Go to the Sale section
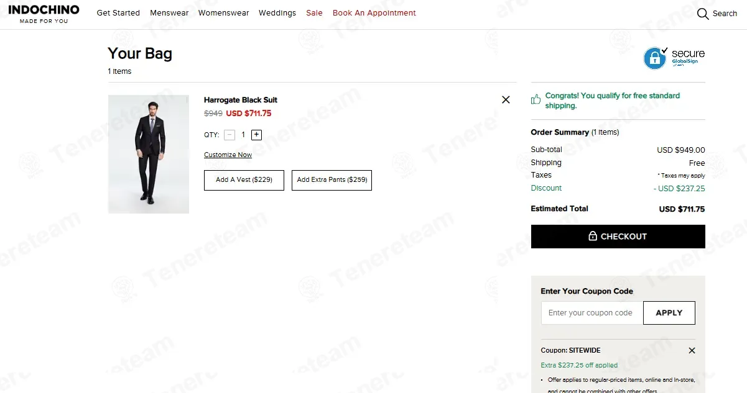 click(314, 13)
